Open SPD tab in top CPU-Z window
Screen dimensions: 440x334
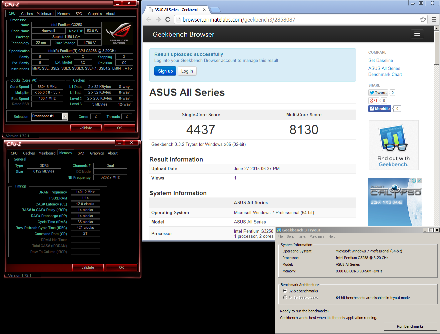[79, 14]
